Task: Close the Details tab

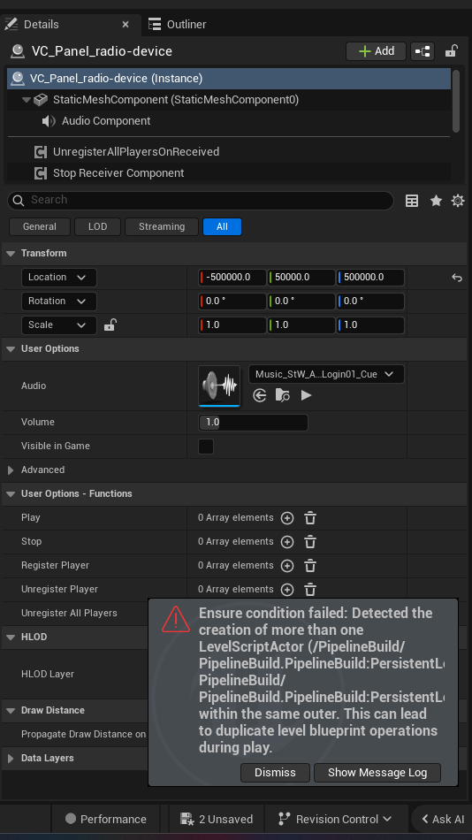Action: 126,25
